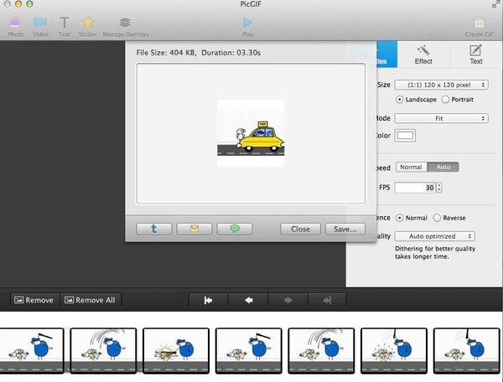
Task: Select the fourth frame thumbnail
Action: [249, 351]
